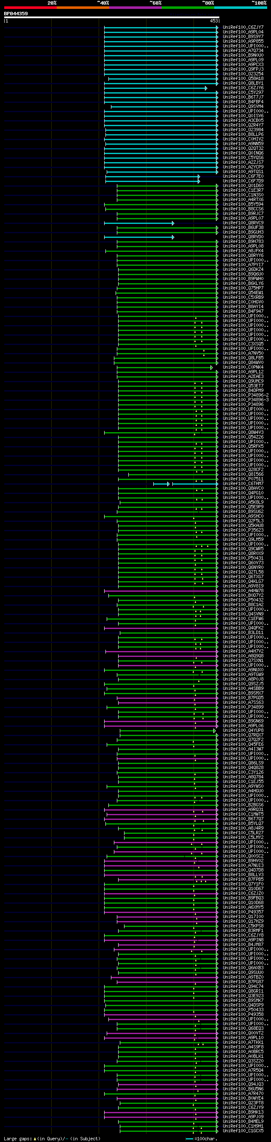Image resolution: width=271 pixels, height=1142 pixels.
Task: Select label UniRef100_C6F7D9
Action: [243, 181]
